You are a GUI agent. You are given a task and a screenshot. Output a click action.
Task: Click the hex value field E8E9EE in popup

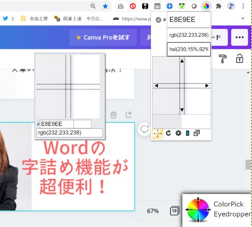[188, 20]
